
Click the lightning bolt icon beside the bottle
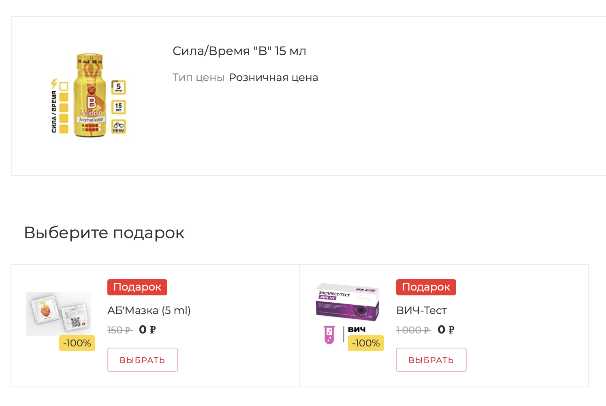(x=54, y=84)
